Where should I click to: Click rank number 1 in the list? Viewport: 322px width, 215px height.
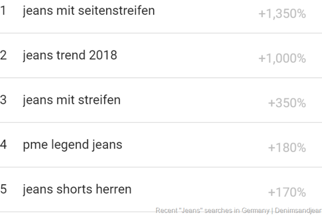(3, 10)
